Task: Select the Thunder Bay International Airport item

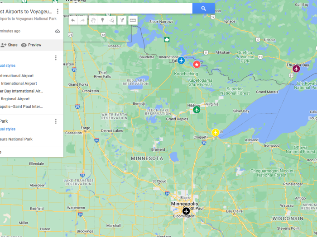Action: pos(21,91)
